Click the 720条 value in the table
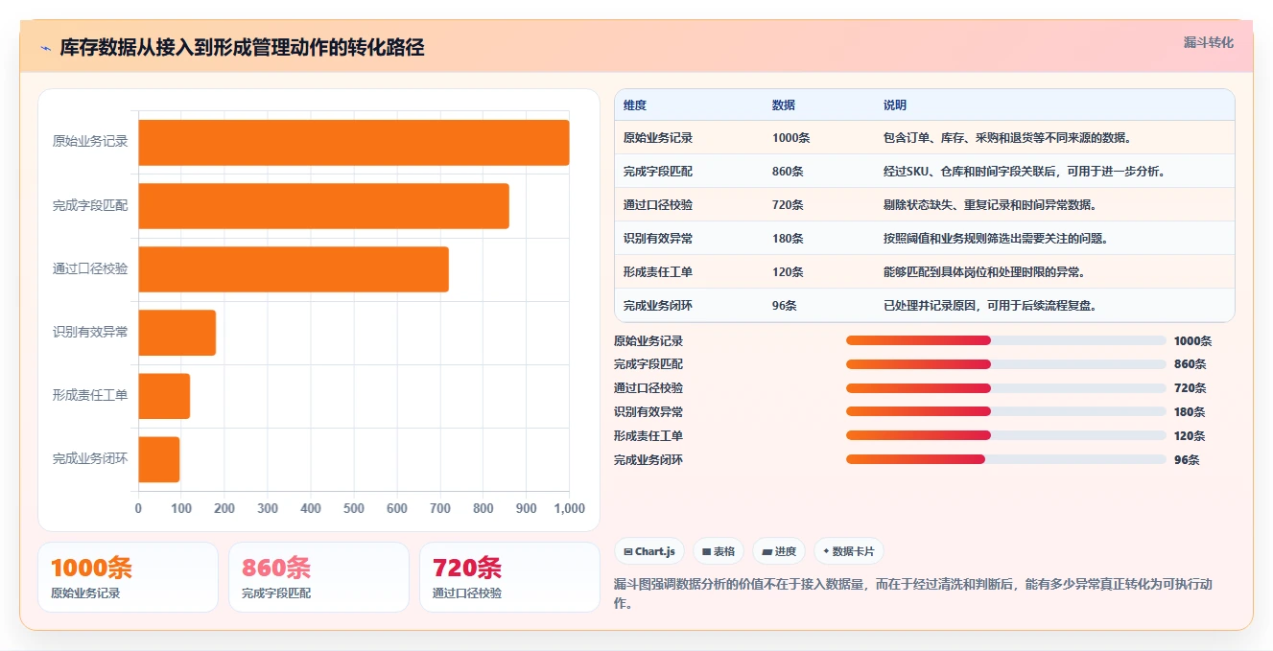 point(789,205)
